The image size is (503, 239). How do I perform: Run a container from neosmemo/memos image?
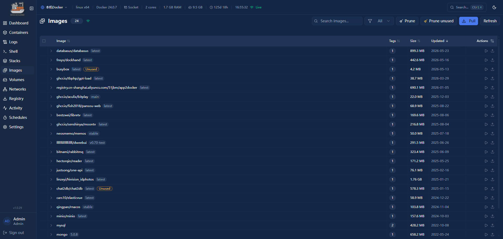coord(486,134)
